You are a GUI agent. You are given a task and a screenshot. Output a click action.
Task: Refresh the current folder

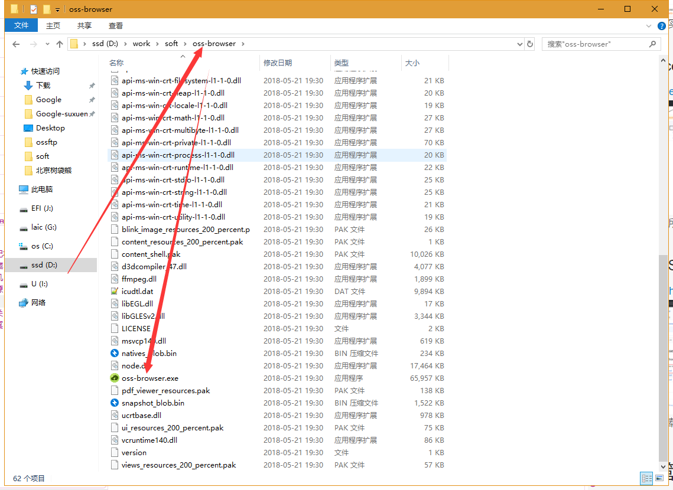point(530,44)
